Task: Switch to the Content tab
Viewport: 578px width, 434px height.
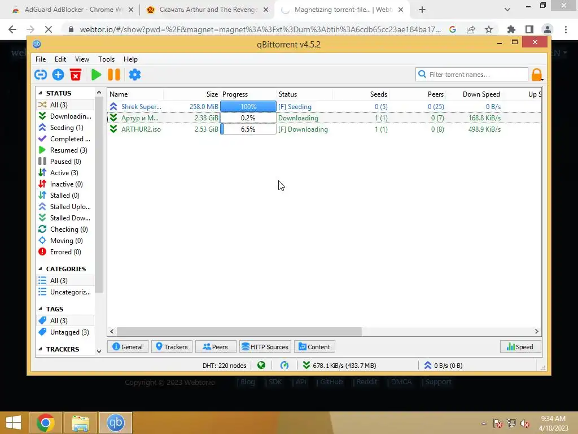Action: [x=314, y=347]
